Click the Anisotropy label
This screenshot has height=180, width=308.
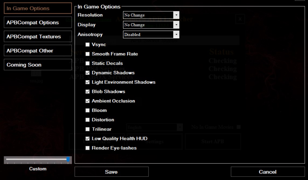pyautogui.click(x=90, y=34)
